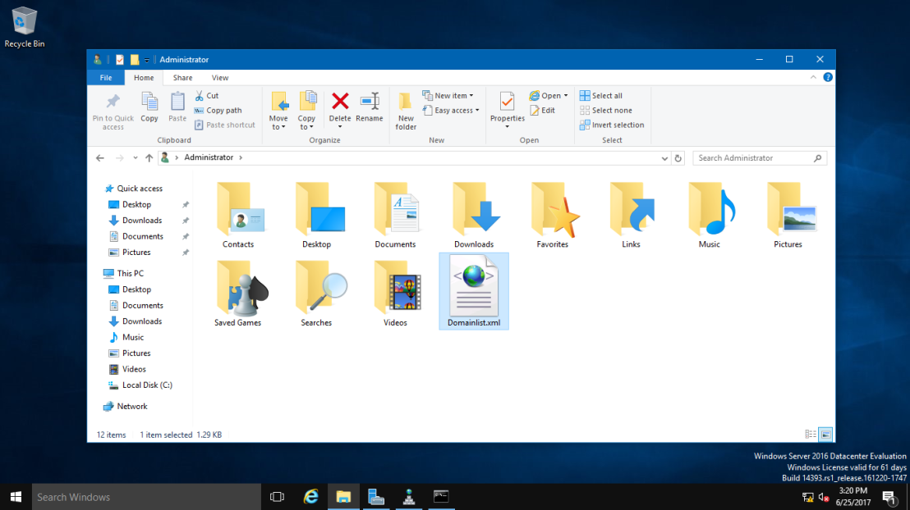Click Invert selection in the ribbon
The width and height of the screenshot is (910, 510).
[x=612, y=125]
